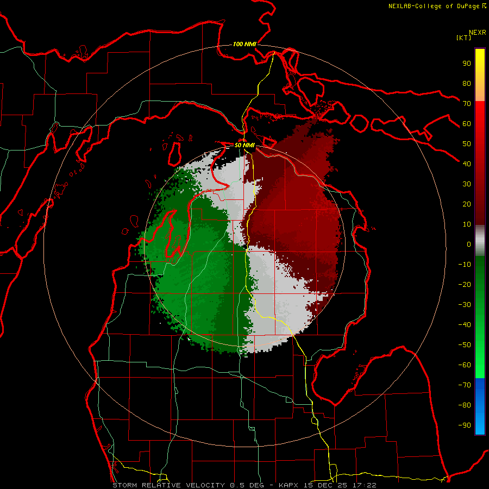Click the yellow top segment of the color bar

tap(480, 75)
